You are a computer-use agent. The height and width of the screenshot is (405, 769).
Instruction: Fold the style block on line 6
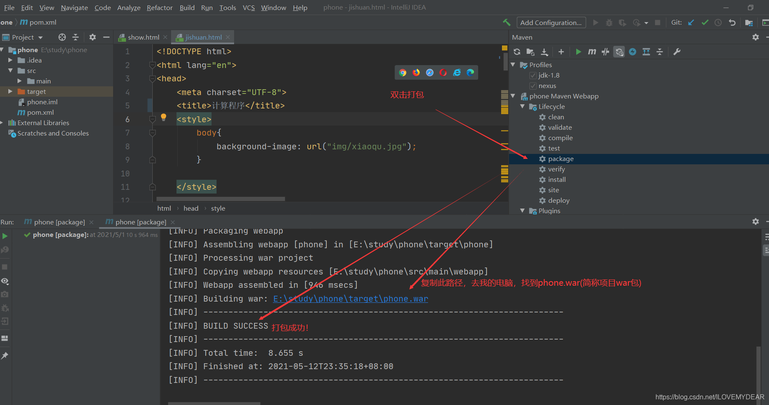click(153, 119)
